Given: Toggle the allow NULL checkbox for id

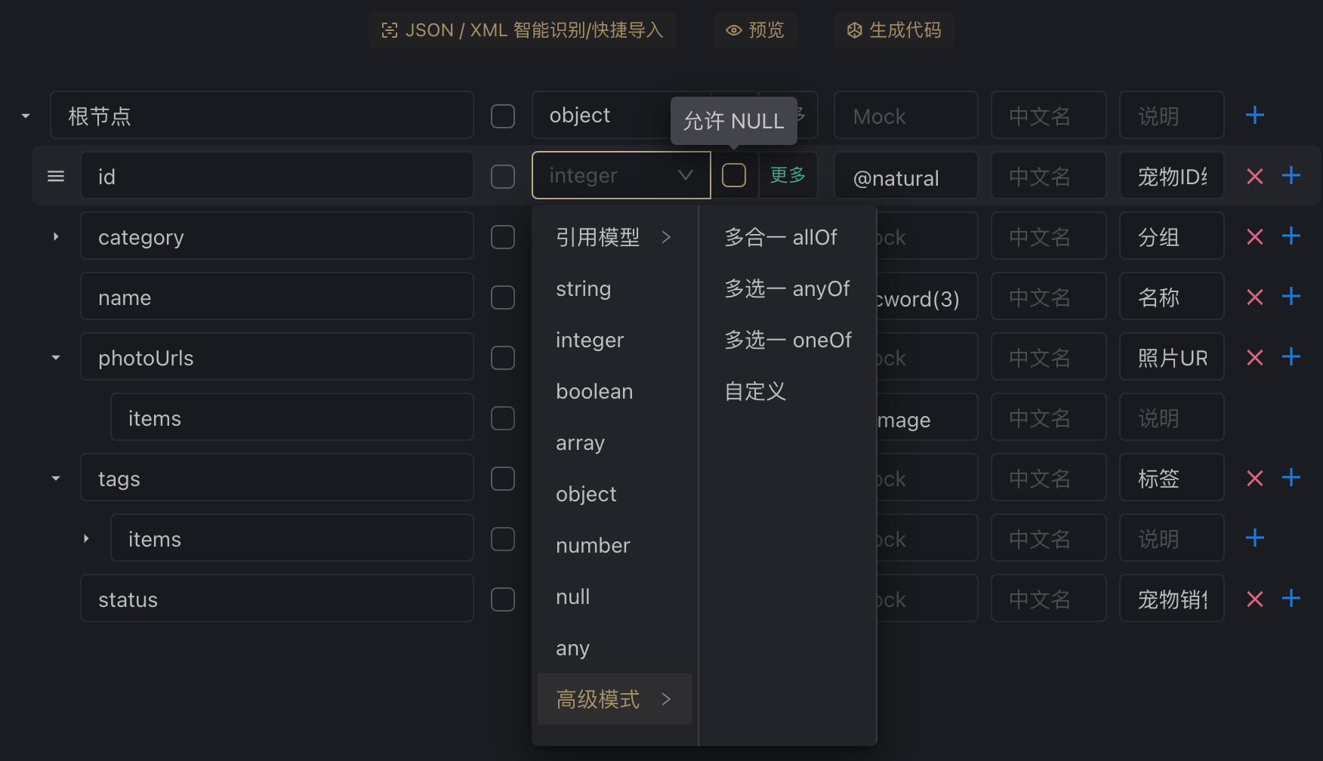Looking at the screenshot, I should click(733, 175).
